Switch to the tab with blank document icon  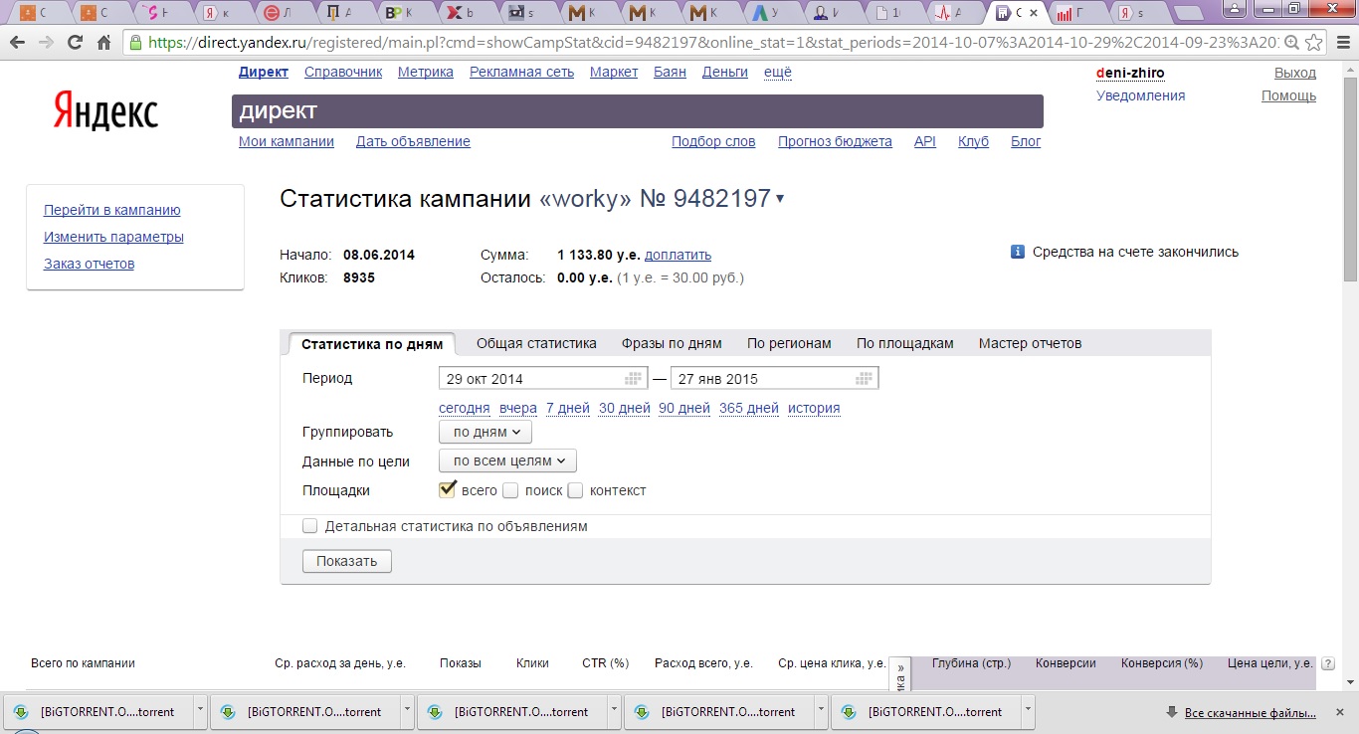tap(892, 13)
